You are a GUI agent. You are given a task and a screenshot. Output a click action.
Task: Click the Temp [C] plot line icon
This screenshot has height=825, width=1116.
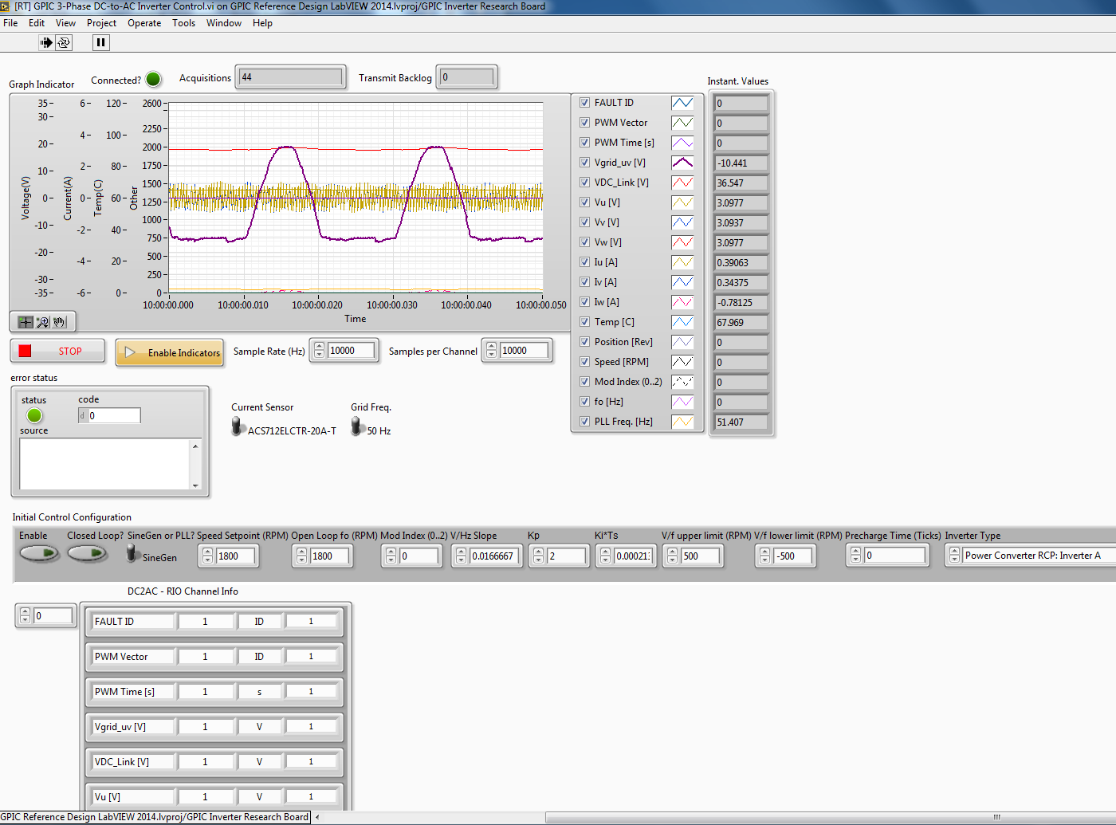pos(682,322)
